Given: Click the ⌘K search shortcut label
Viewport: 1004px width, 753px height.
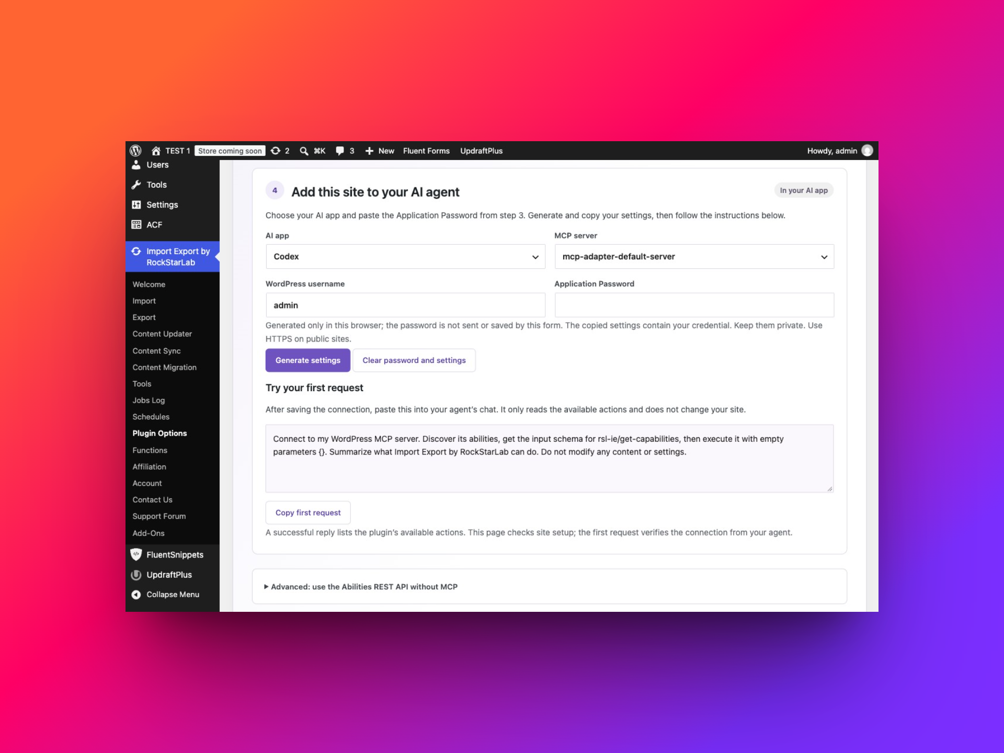Looking at the screenshot, I should tap(320, 151).
